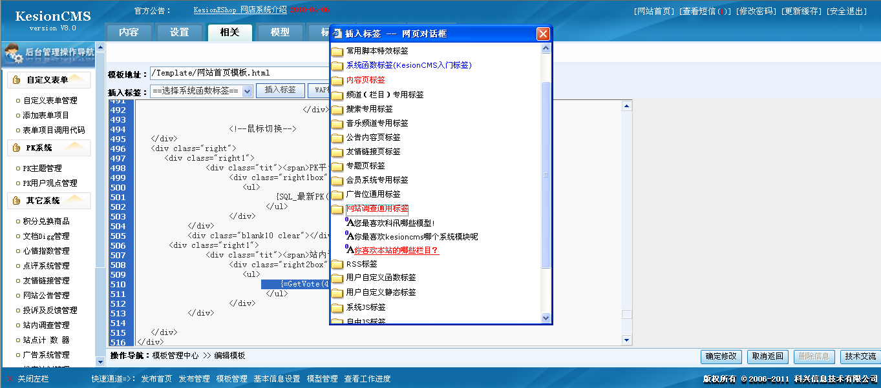Click admin avatar icon in 后台管理操作导航

tap(14, 54)
